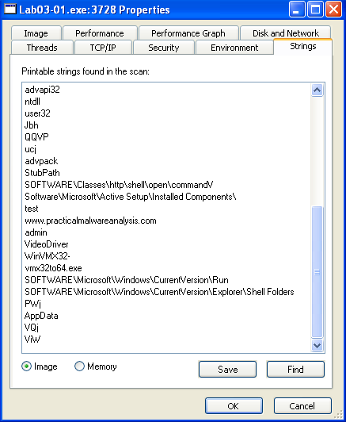Image resolution: width=346 pixels, height=422 pixels.
Task: Open the Environment tab
Action: pyautogui.click(x=234, y=48)
